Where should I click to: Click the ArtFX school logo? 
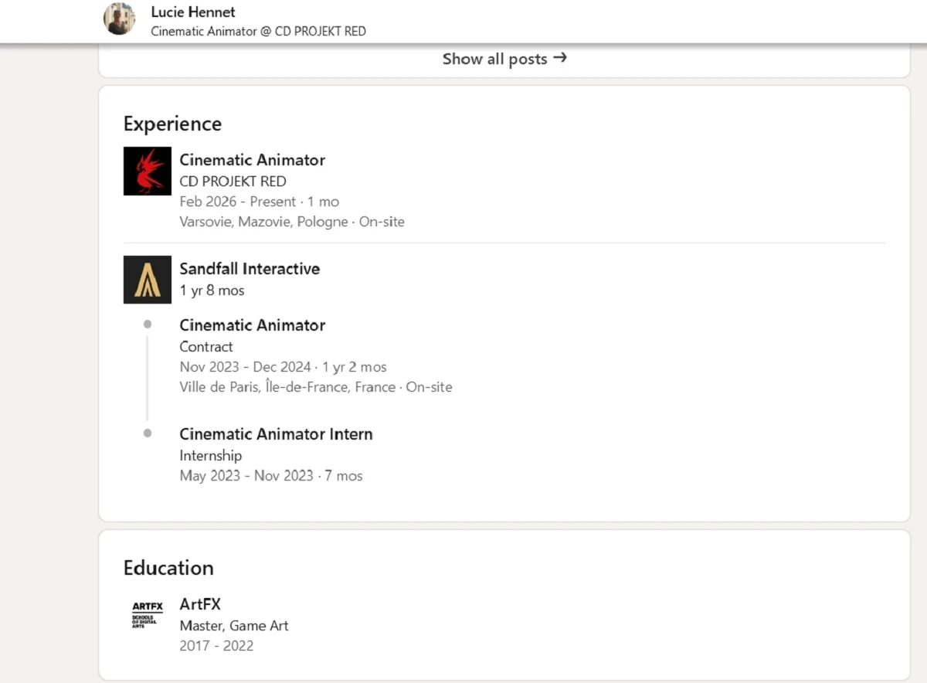point(148,614)
